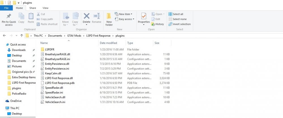The image size is (283, 118).
Task: Open the File tab
Action: 6,8
